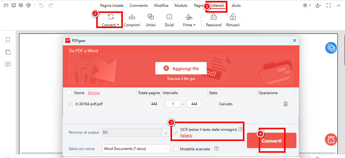Enable Modalità avanzata checkbox
Viewport: 345px width, 158px height.
(x=176, y=149)
